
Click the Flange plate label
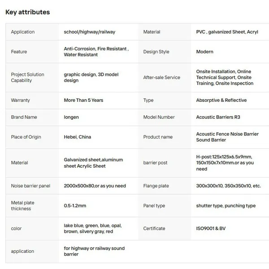(x=156, y=186)
